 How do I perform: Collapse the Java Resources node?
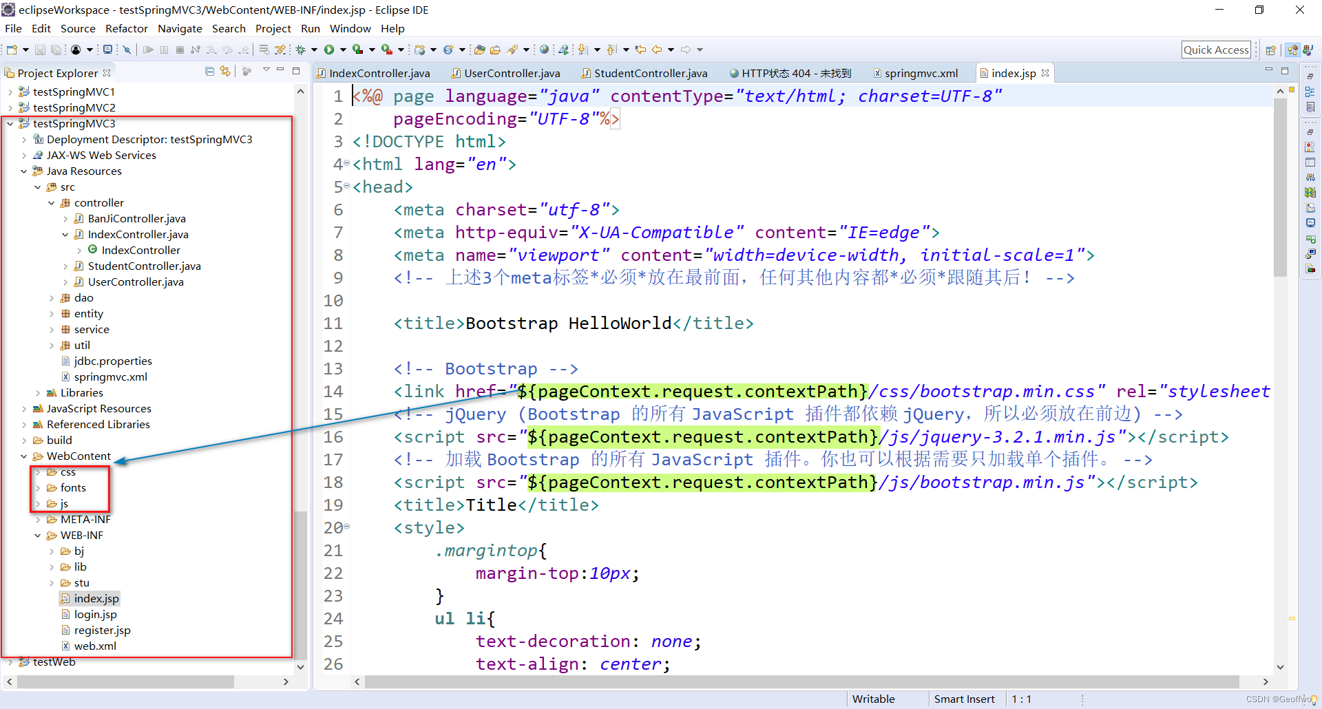pos(23,171)
